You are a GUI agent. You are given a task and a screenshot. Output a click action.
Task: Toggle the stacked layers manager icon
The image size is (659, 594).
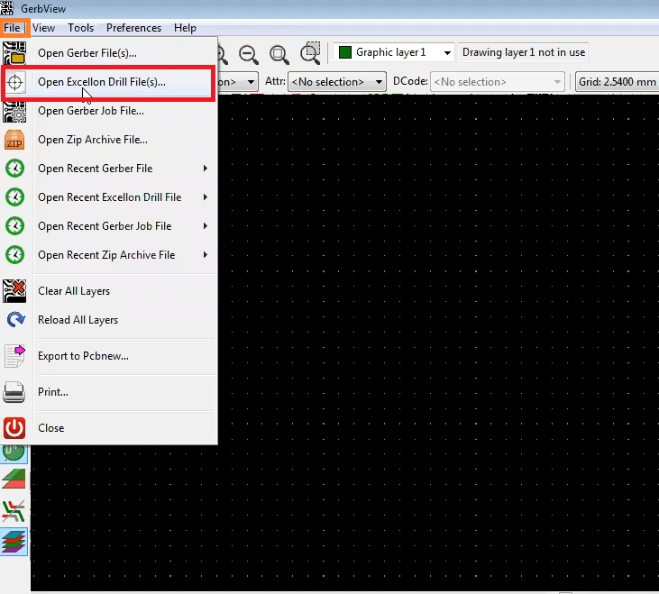[x=14, y=542]
